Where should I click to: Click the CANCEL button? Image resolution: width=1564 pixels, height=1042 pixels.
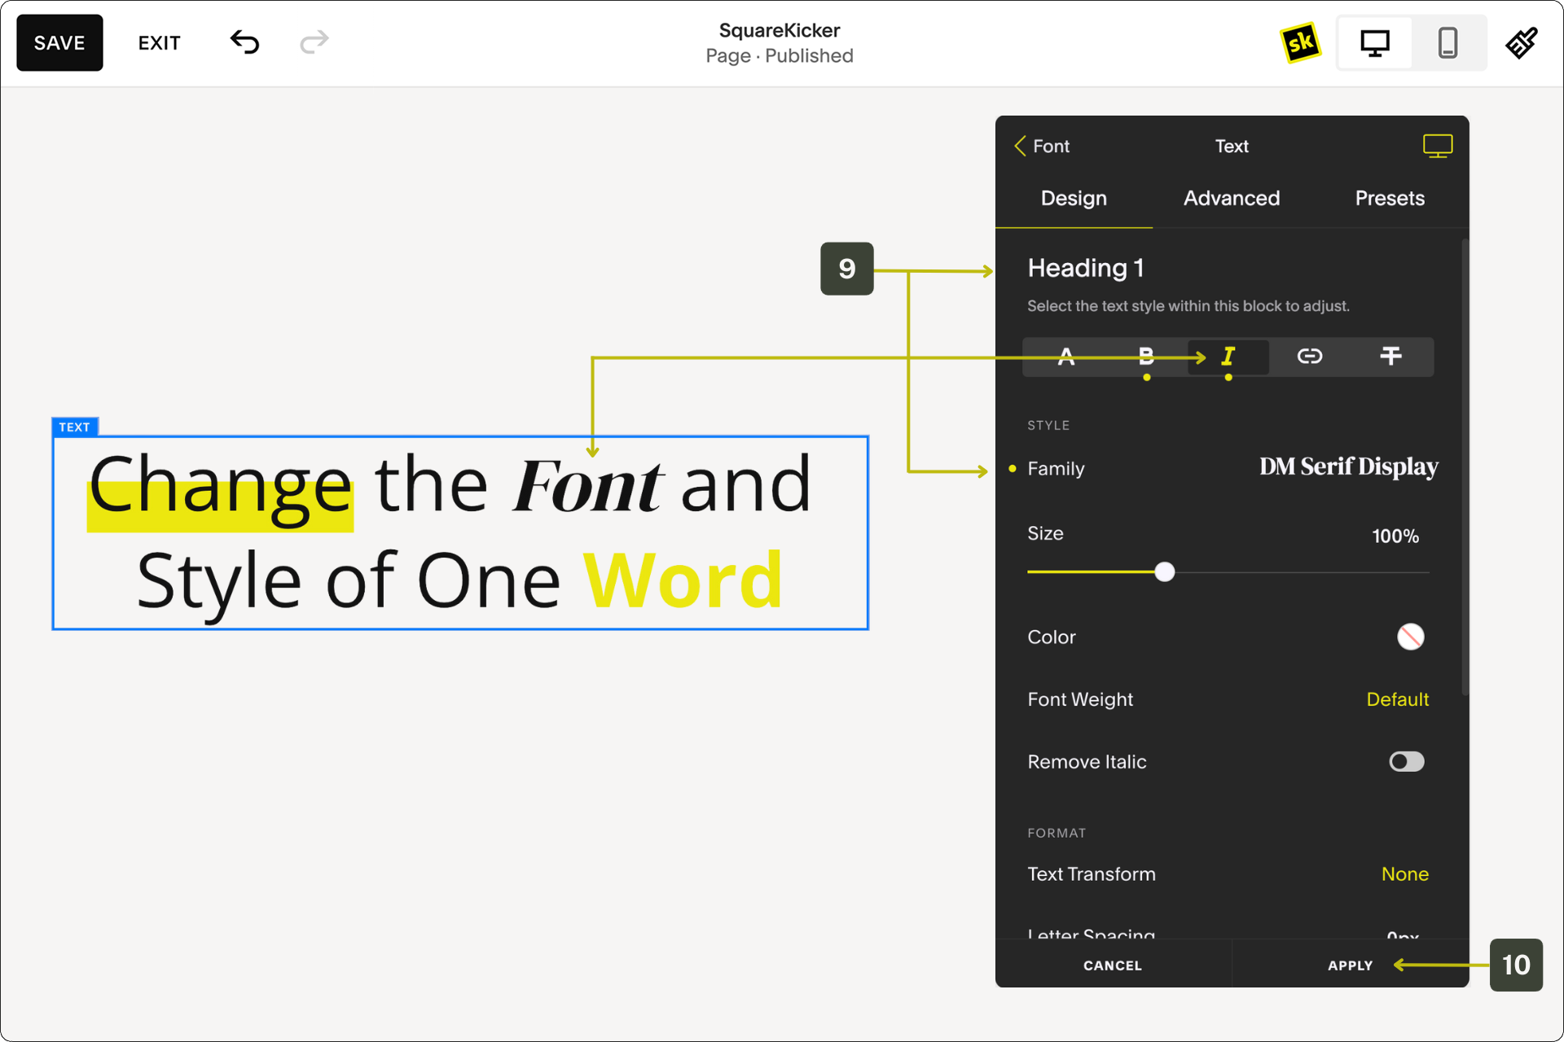1112,965
